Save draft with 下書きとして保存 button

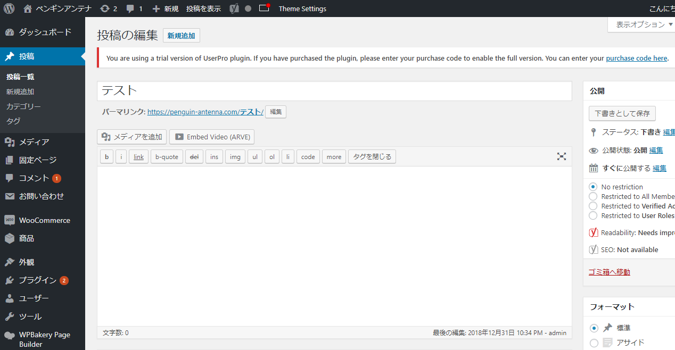[621, 113]
